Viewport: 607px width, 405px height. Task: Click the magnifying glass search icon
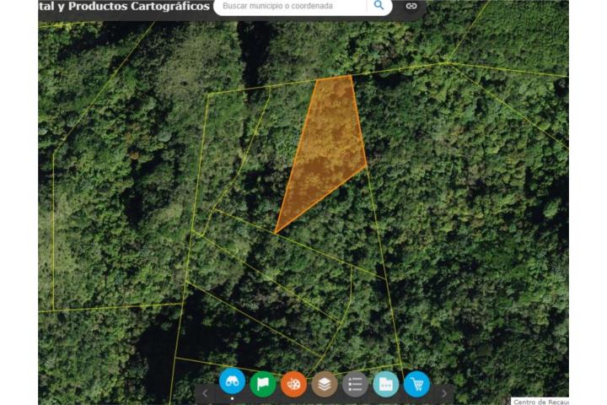[x=379, y=5]
